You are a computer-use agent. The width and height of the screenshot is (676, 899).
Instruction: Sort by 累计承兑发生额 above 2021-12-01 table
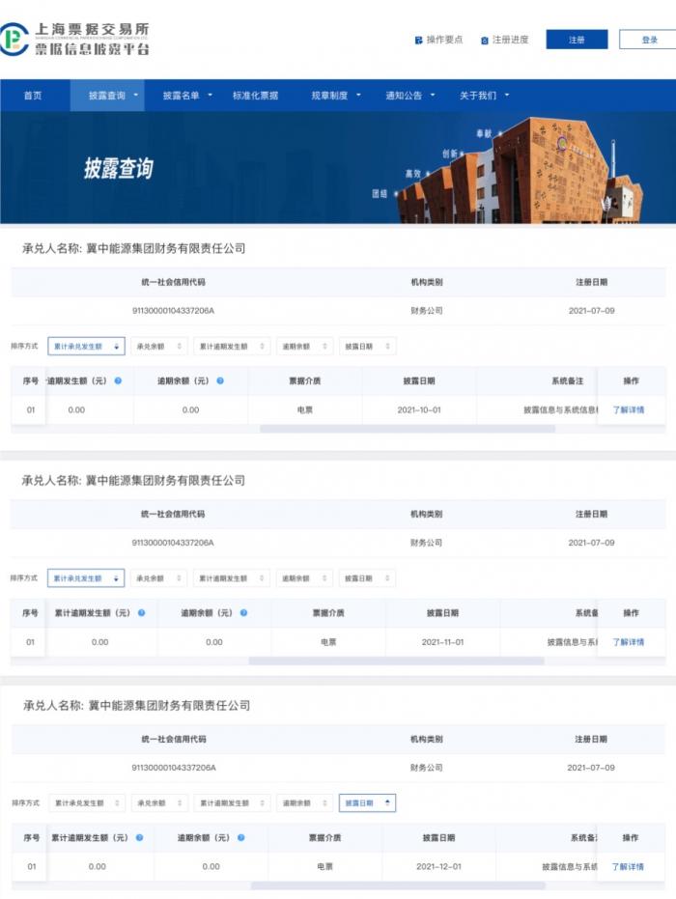[x=87, y=803]
